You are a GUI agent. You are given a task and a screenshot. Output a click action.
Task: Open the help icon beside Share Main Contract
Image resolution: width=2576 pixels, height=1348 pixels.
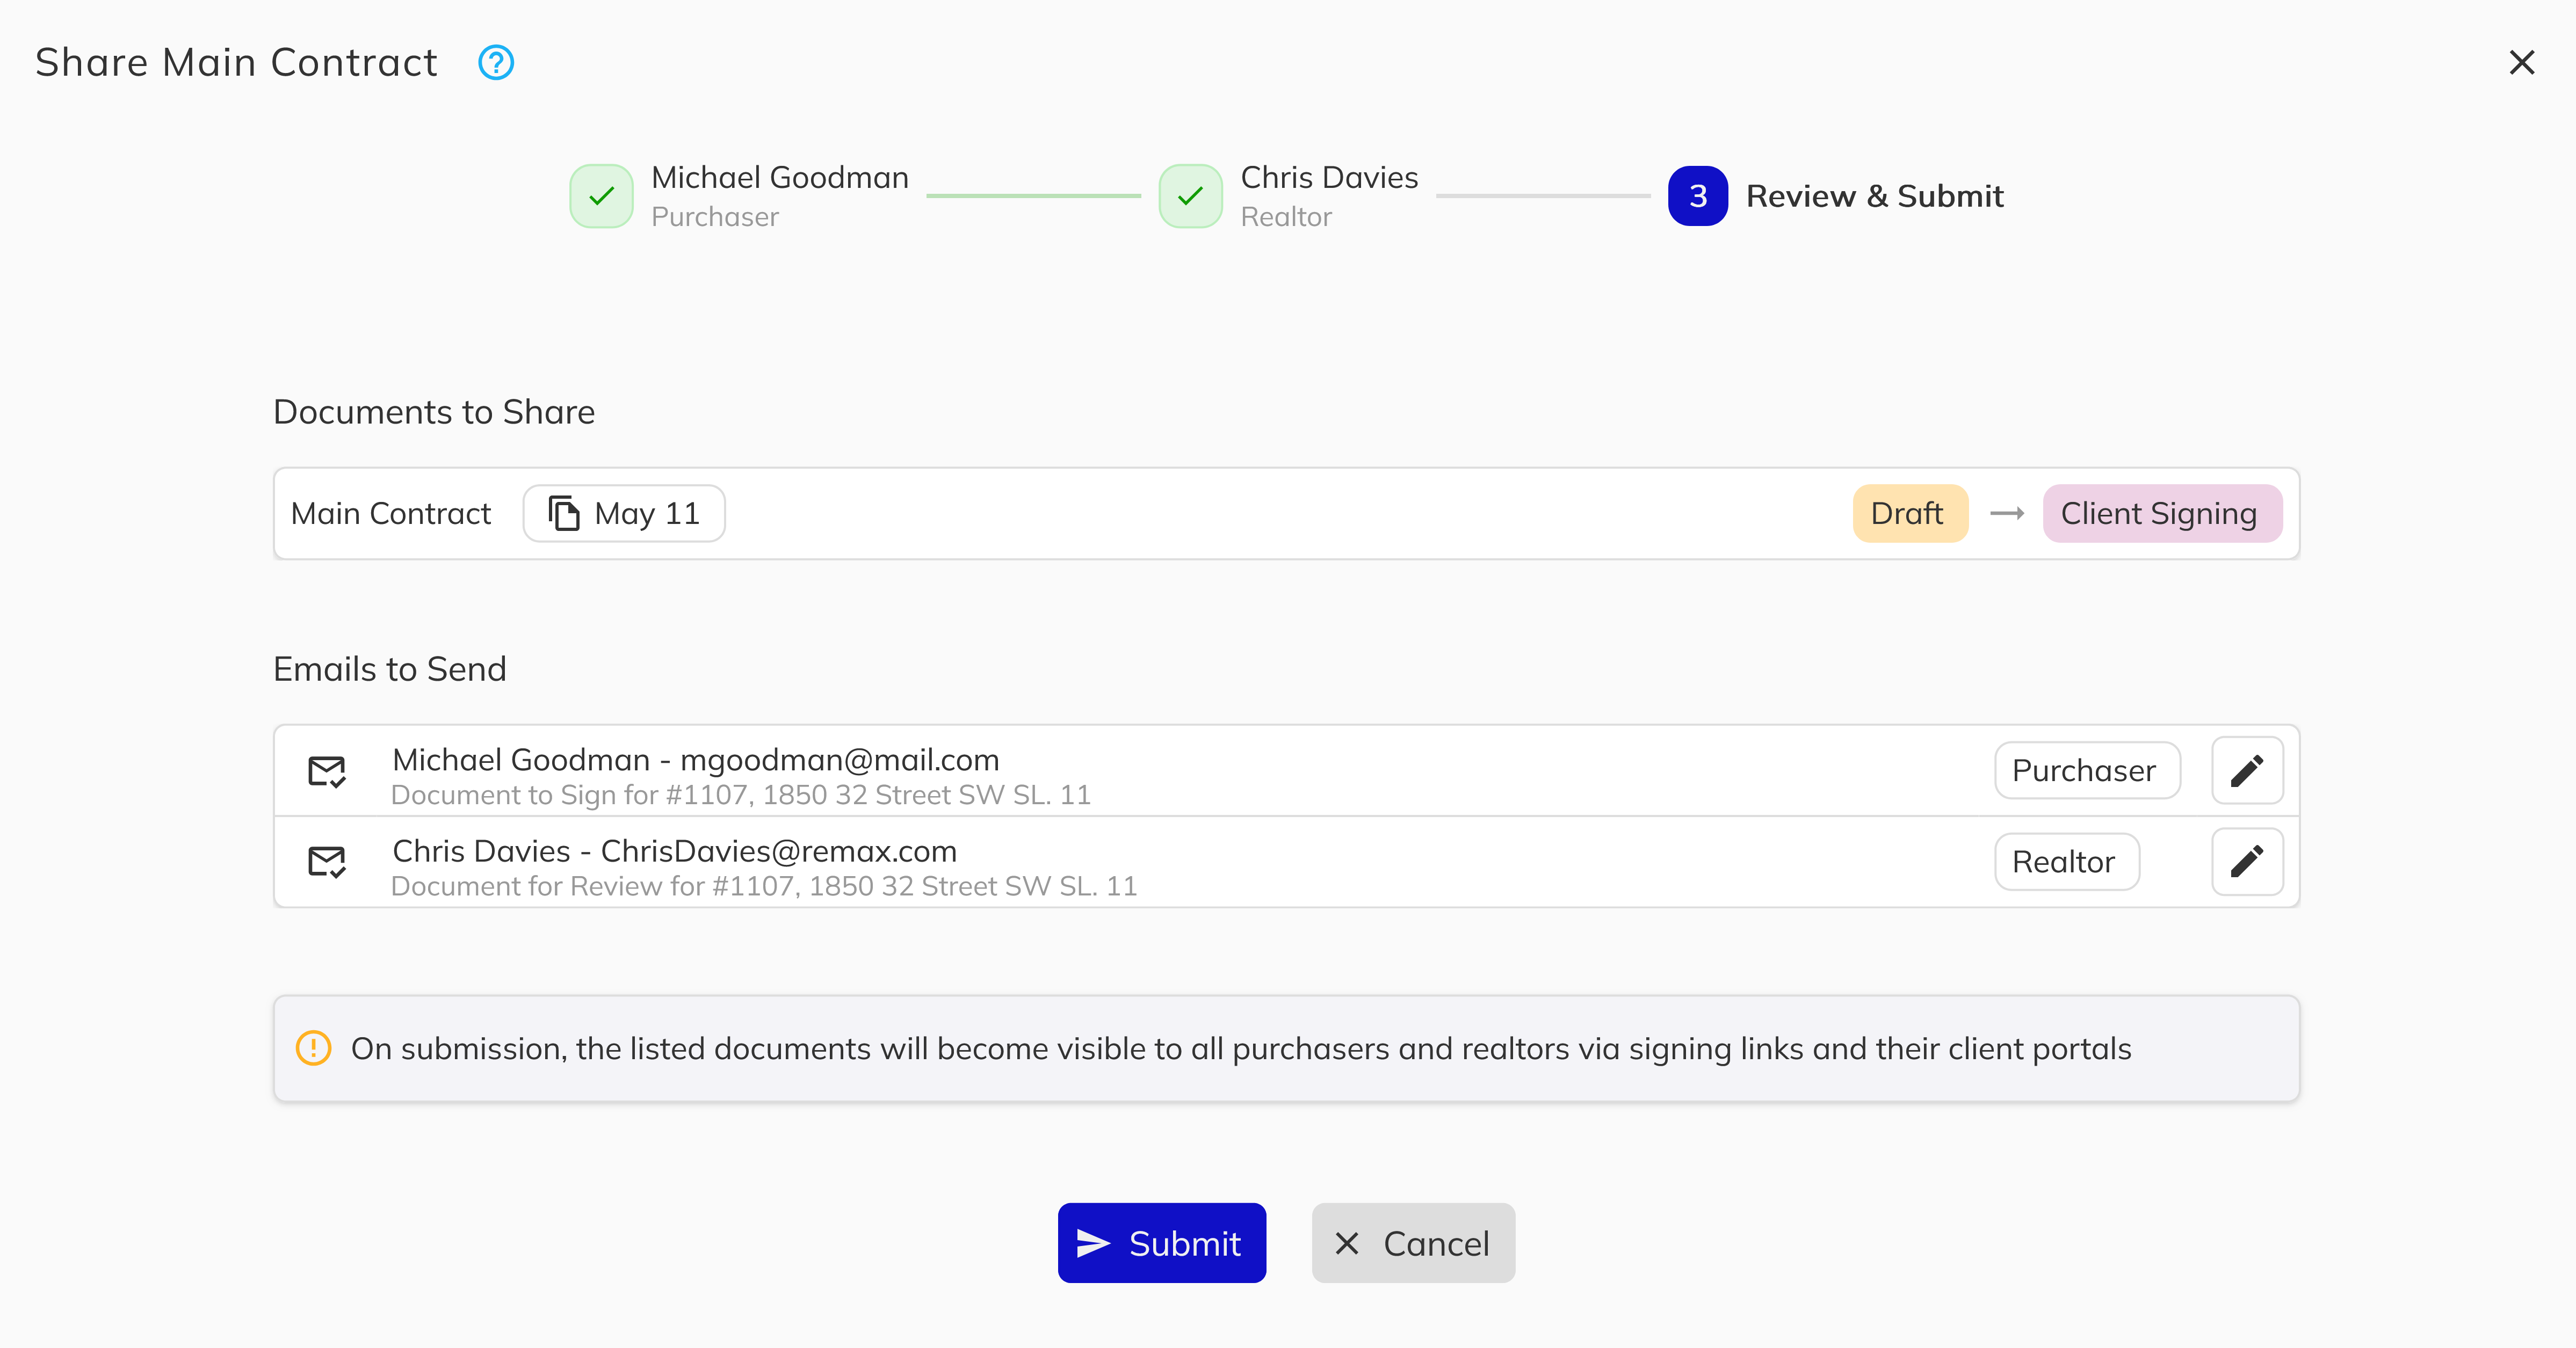496,62
